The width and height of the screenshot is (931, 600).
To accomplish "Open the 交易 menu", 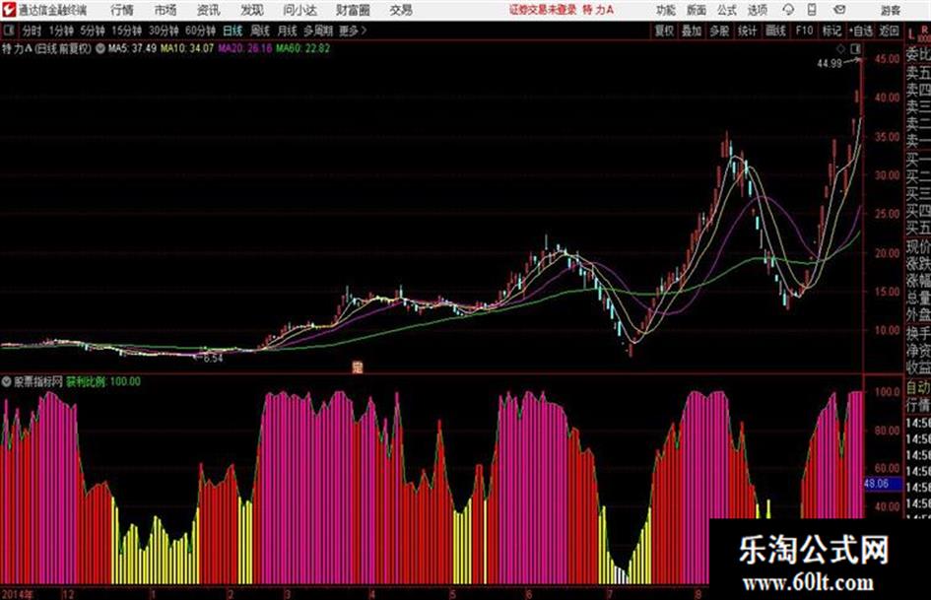I will (x=401, y=10).
